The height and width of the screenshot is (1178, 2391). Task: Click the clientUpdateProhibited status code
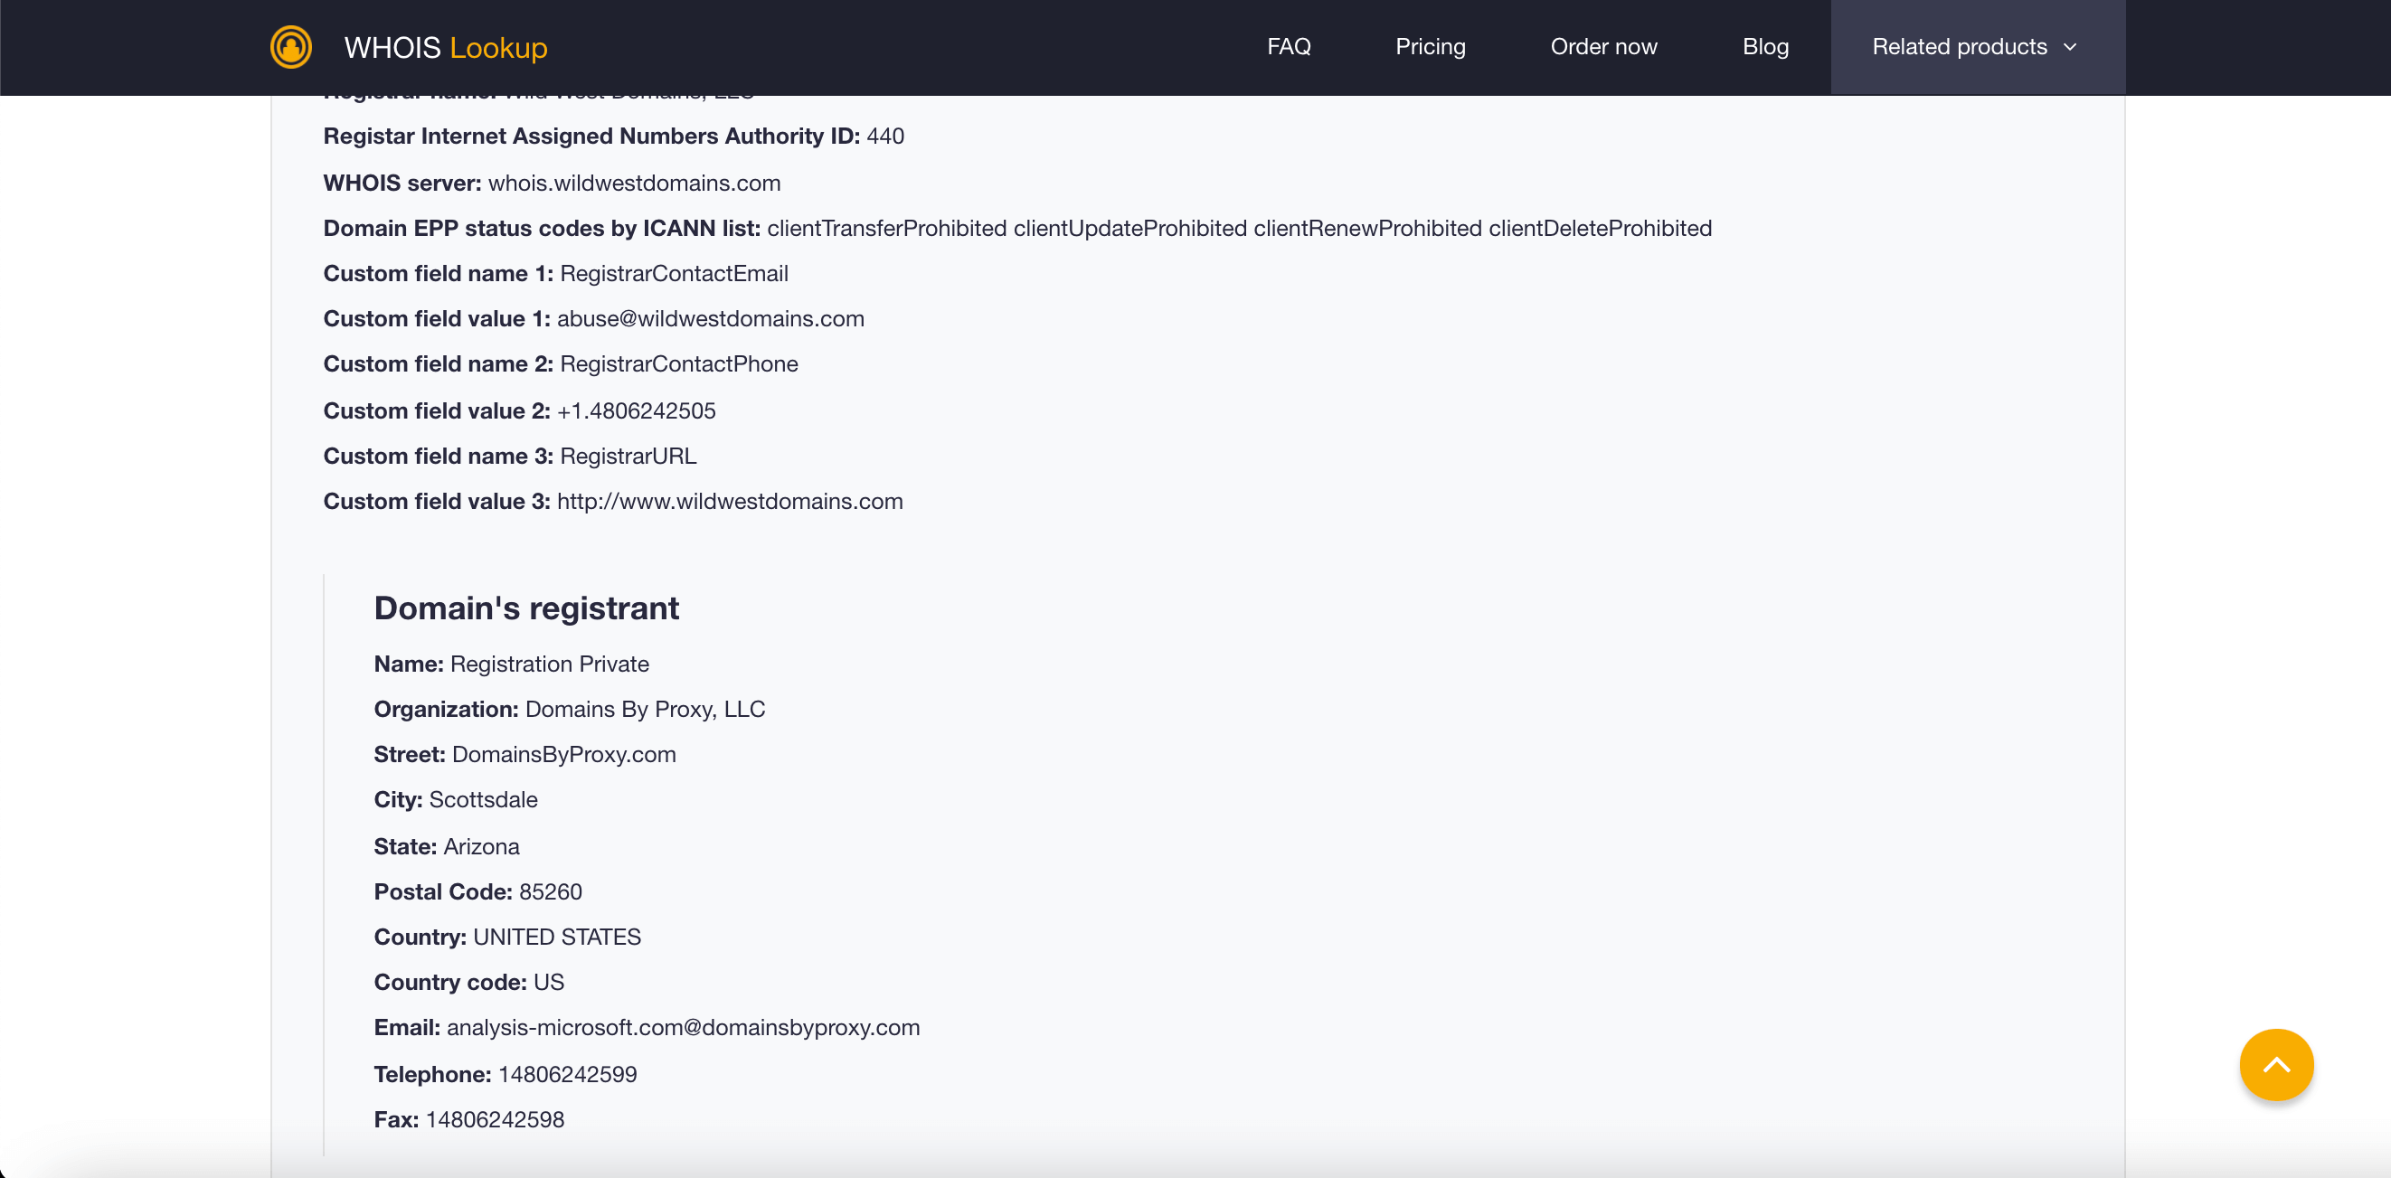(1129, 229)
